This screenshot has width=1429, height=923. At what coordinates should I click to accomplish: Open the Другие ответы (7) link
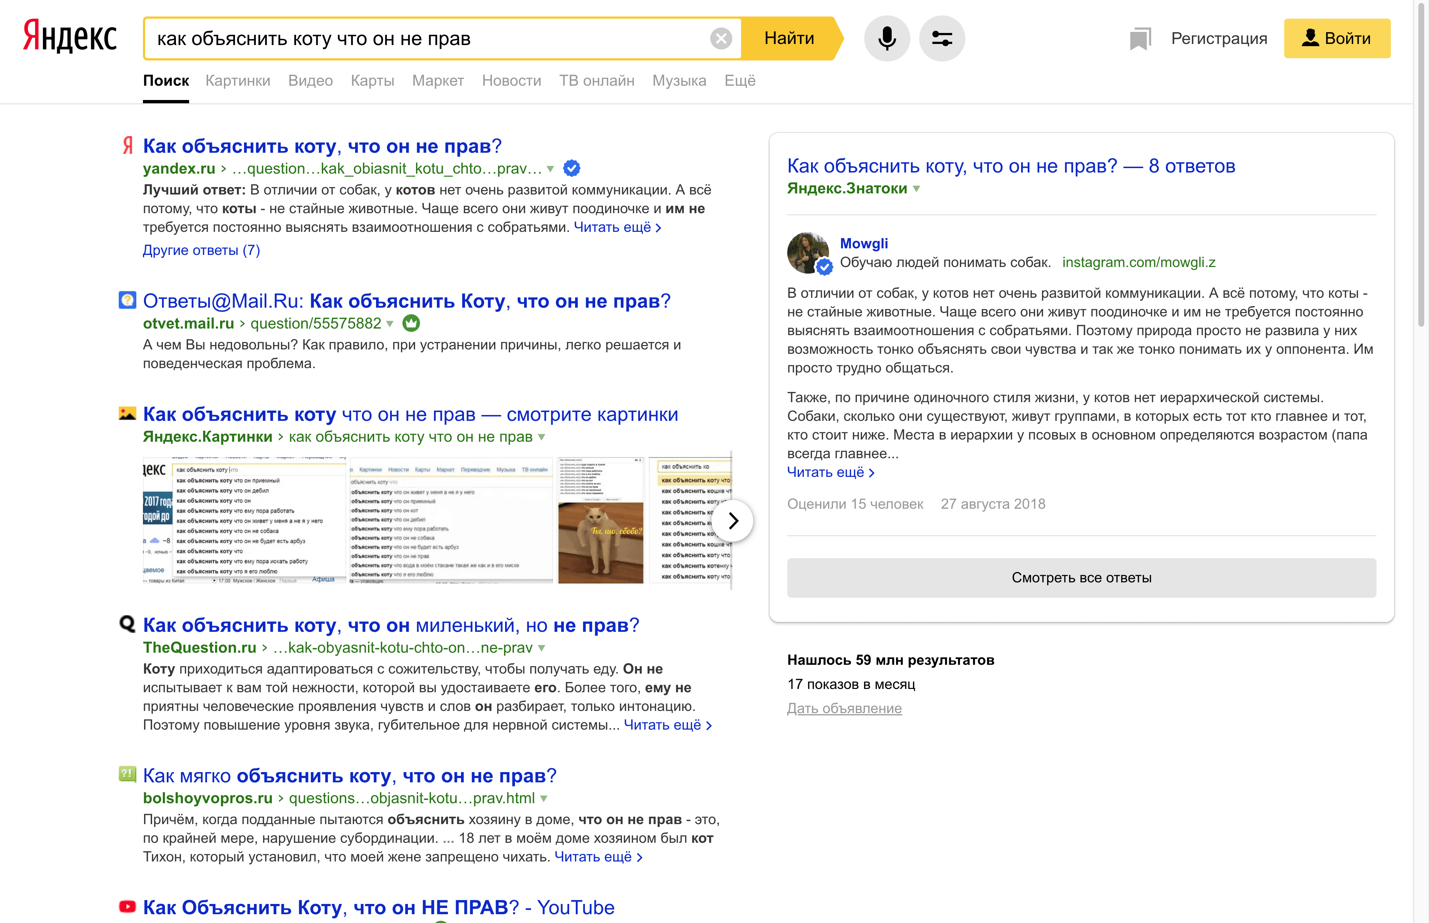point(202,251)
